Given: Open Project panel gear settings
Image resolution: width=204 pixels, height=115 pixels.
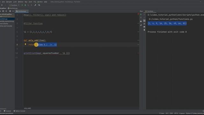Looking at the screenshot, I should tap(10, 11).
